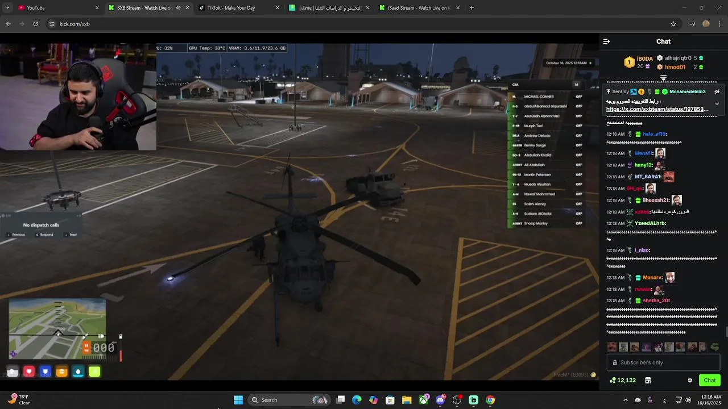Hide the pinned message with the eye-slash icon
This screenshot has height=409, width=728.
click(x=717, y=91)
